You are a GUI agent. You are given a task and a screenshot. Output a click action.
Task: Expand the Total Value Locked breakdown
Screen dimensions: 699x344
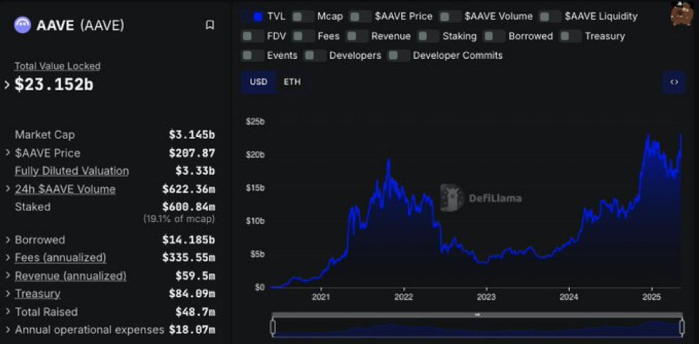tap(7, 84)
